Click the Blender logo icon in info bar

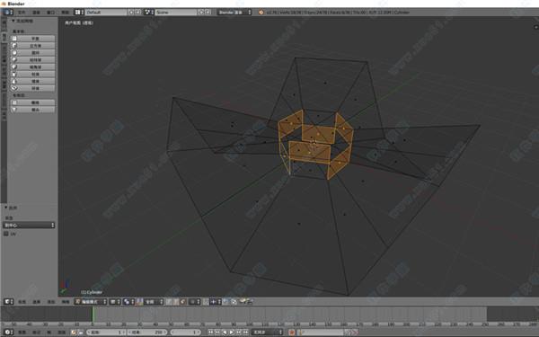pos(261,12)
